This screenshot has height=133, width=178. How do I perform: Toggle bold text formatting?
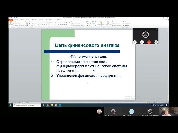(x=39, y=25)
